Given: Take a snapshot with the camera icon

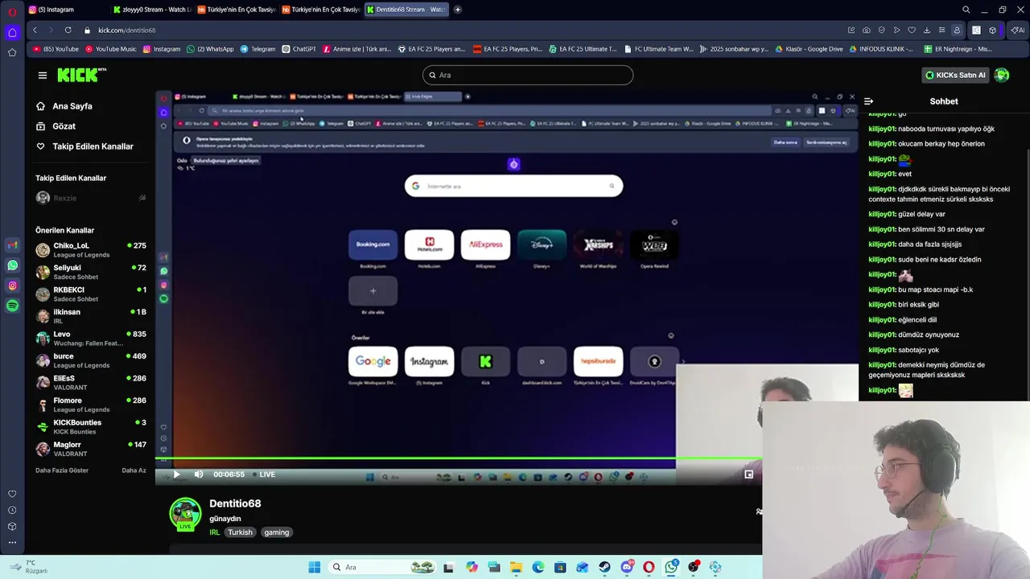Looking at the screenshot, I should pyautogui.click(x=866, y=30).
